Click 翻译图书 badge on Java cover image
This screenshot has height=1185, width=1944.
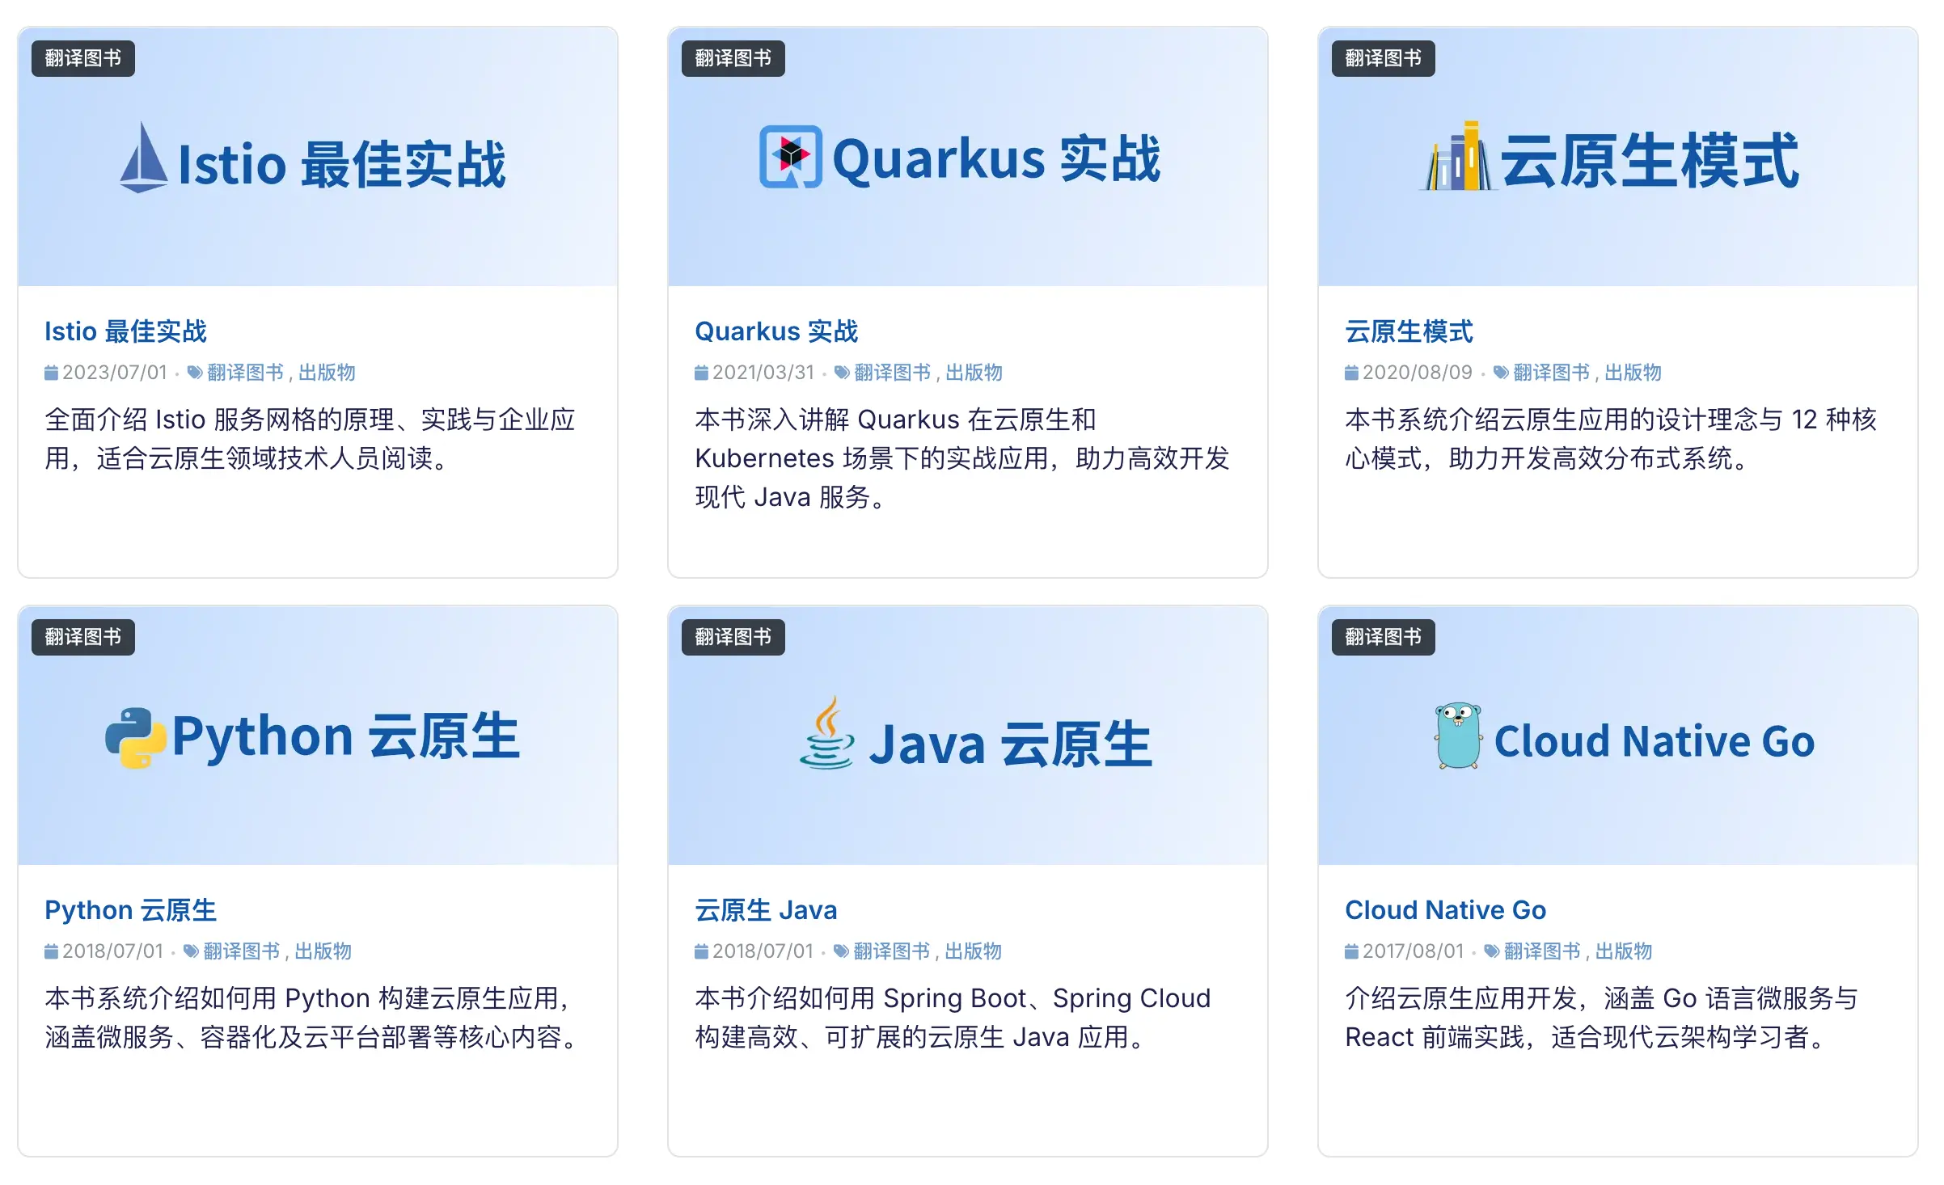tap(733, 637)
